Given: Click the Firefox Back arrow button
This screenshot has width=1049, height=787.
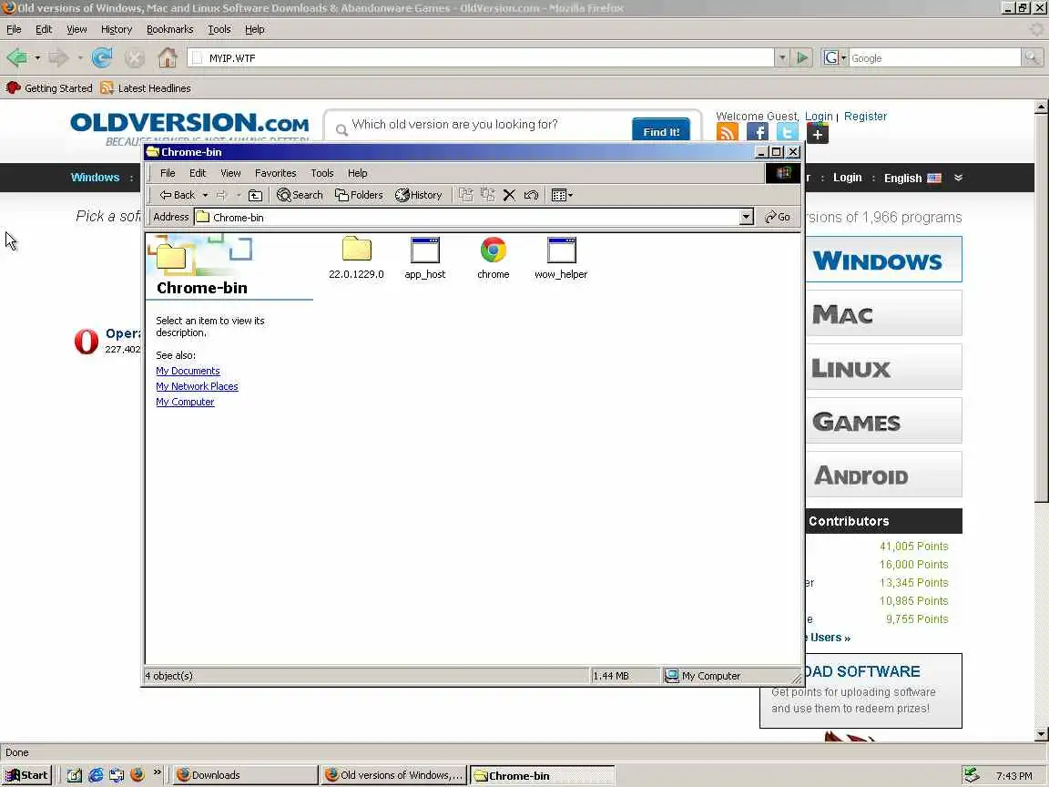Looking at the screenshot, I should [16, 57].
